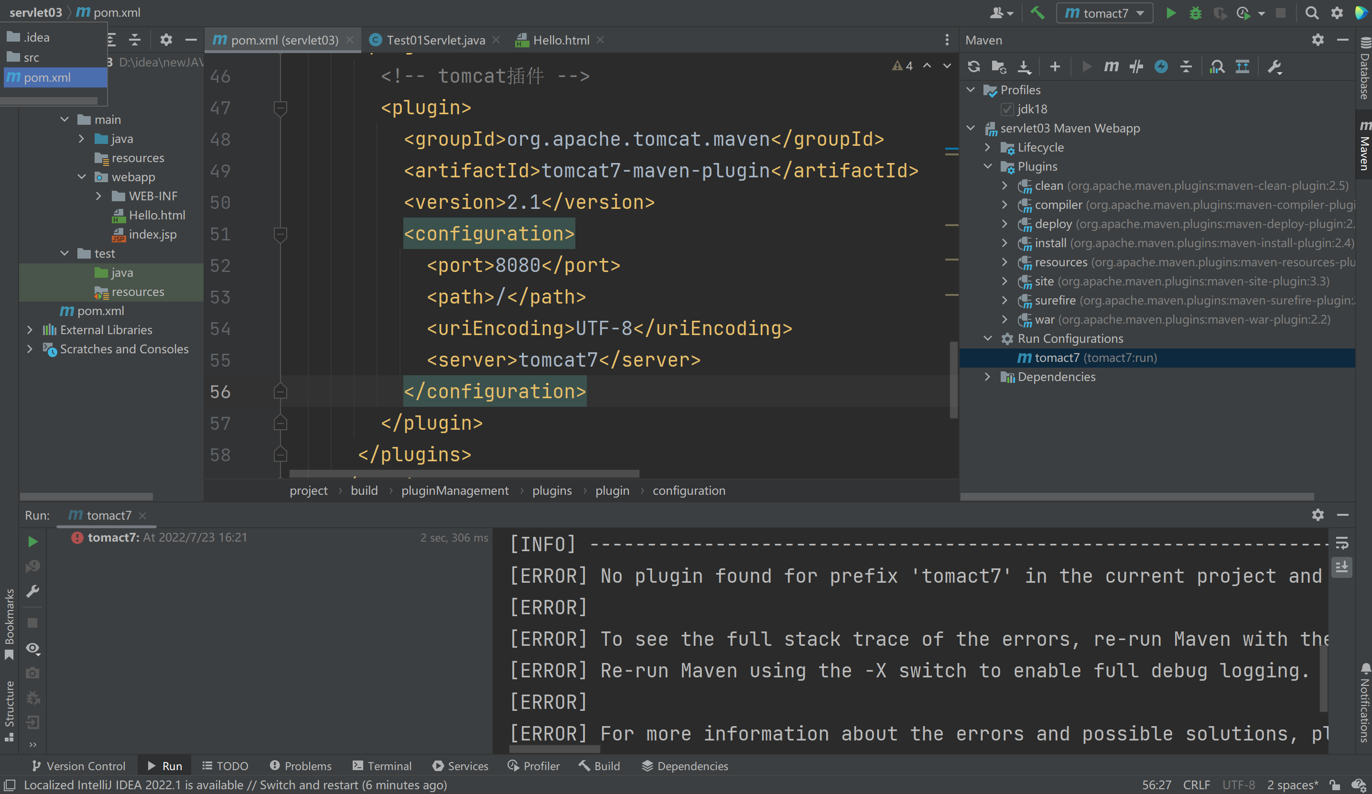Collapse all in Project panel
The width and height of the screenshot is (1372, 794).
(x=134, y=40)
